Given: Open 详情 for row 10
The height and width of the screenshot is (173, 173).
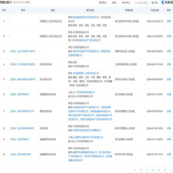Looking at the screenshot, I should (169, 154).
